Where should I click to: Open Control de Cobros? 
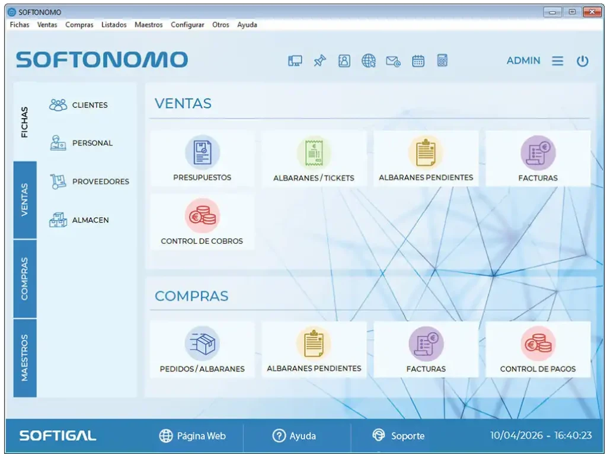pos(202,222)
